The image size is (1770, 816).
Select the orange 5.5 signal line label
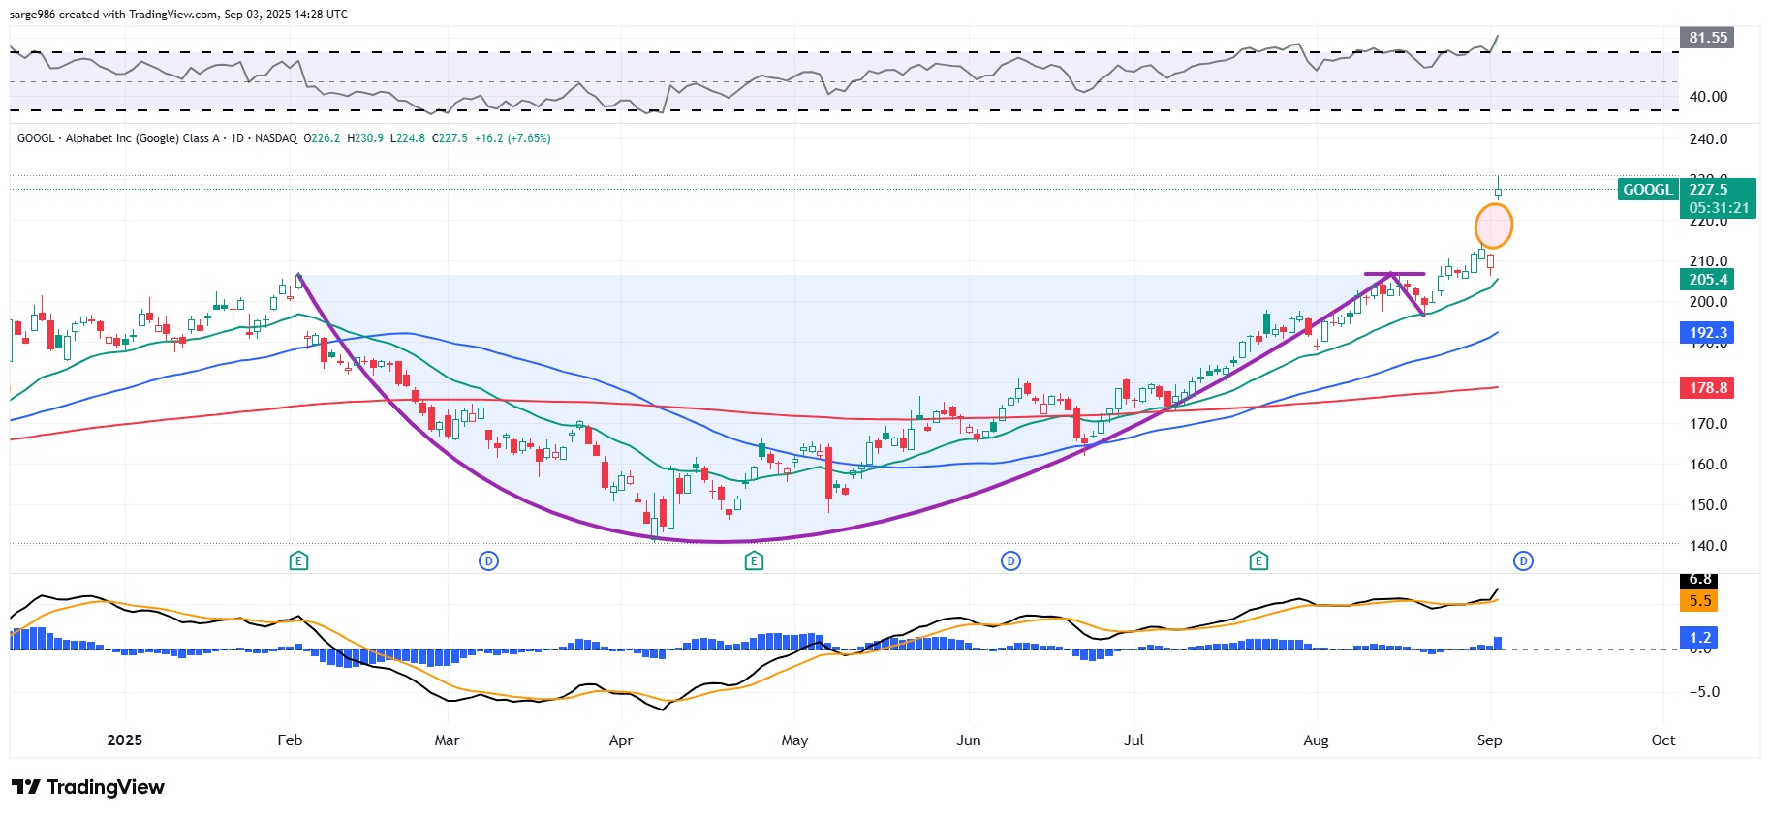[x=1699, y=601]
